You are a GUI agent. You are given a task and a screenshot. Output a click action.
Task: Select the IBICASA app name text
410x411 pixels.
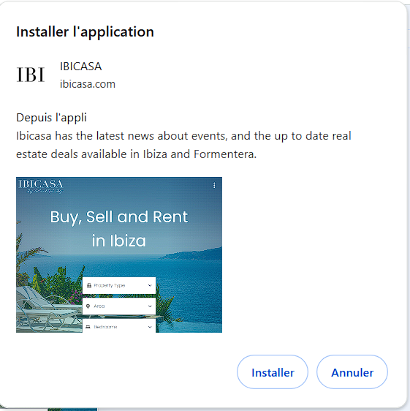80,67
